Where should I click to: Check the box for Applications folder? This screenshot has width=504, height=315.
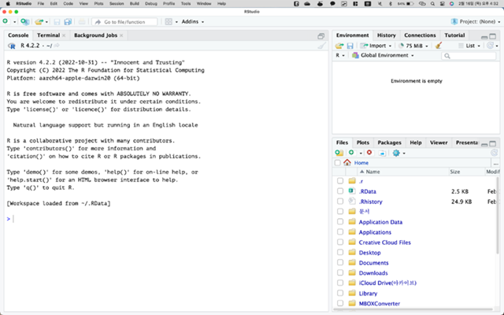[x=340, y=232]
